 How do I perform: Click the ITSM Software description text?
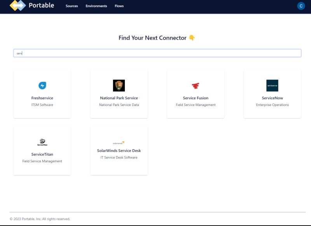coord(42,105)
